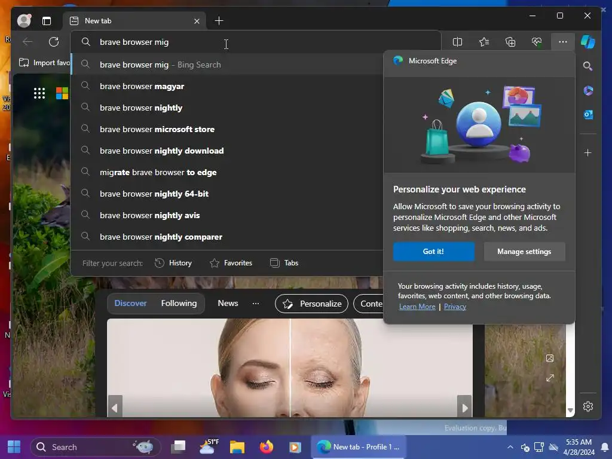Switch to the Discover feed tab
The height and width of the screenshot is (459, 612).
tap(130, 303)
